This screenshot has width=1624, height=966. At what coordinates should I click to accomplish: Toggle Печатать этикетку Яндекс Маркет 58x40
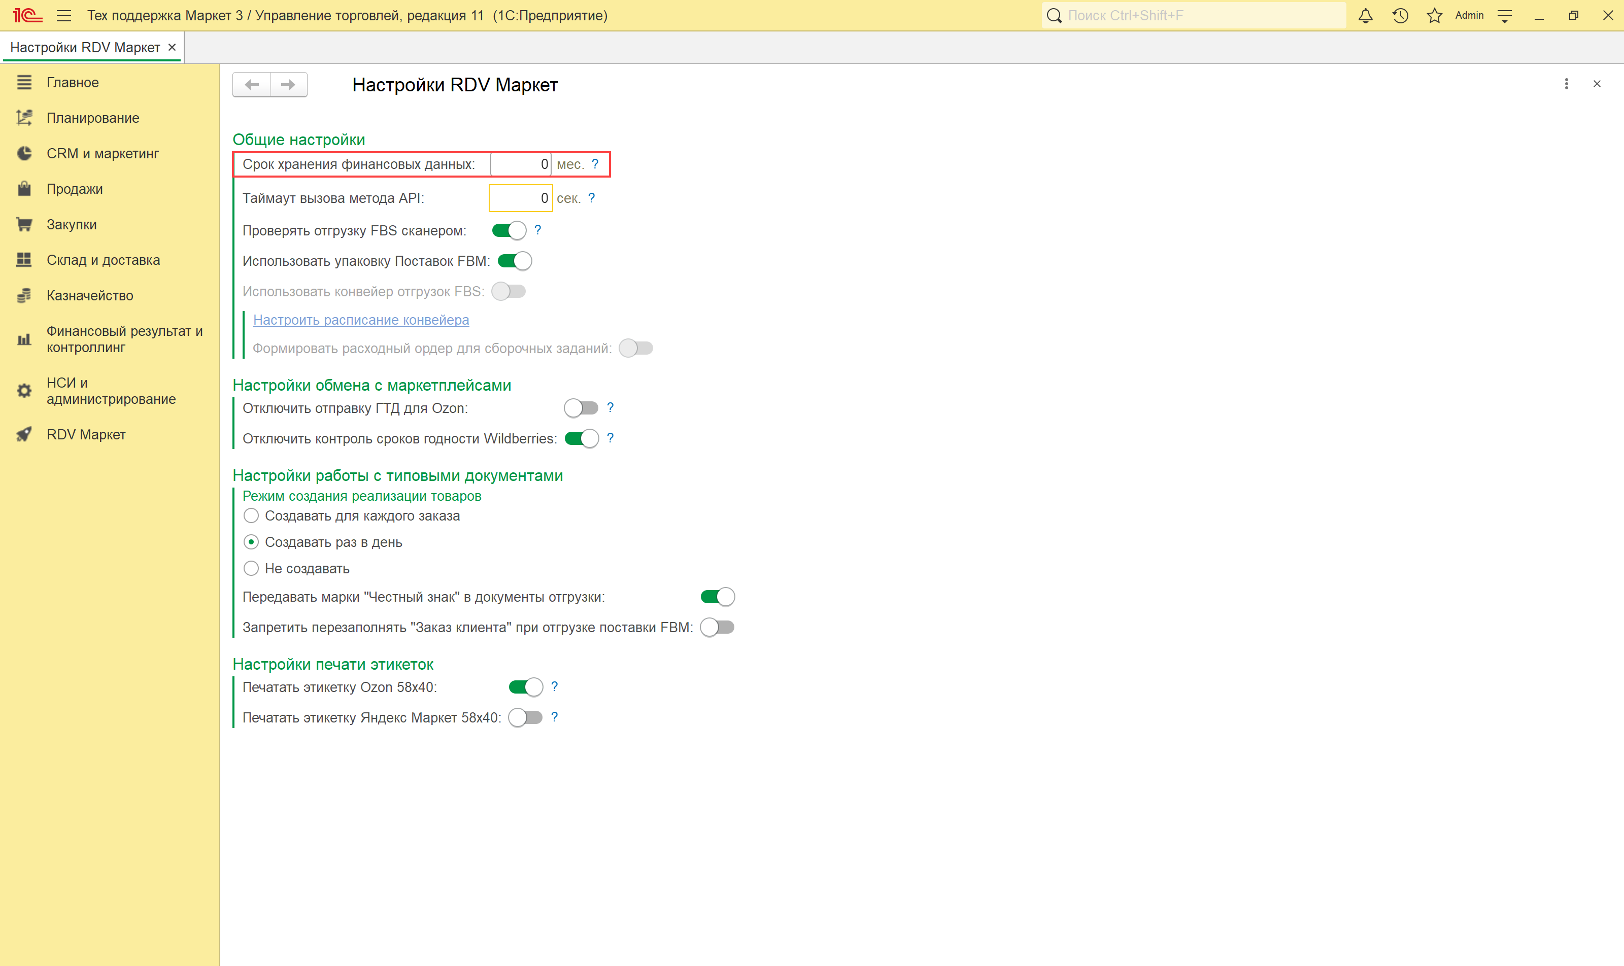tap(525, 717)
